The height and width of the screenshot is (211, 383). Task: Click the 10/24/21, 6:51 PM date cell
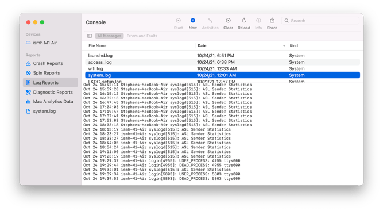click(x=215, y=56)
